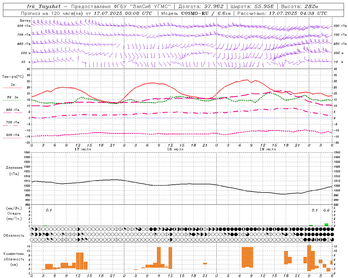This screenshot has width=348, height=278.
Task: Select the 10 м wind level label on the left
Action: pos(26,62)
